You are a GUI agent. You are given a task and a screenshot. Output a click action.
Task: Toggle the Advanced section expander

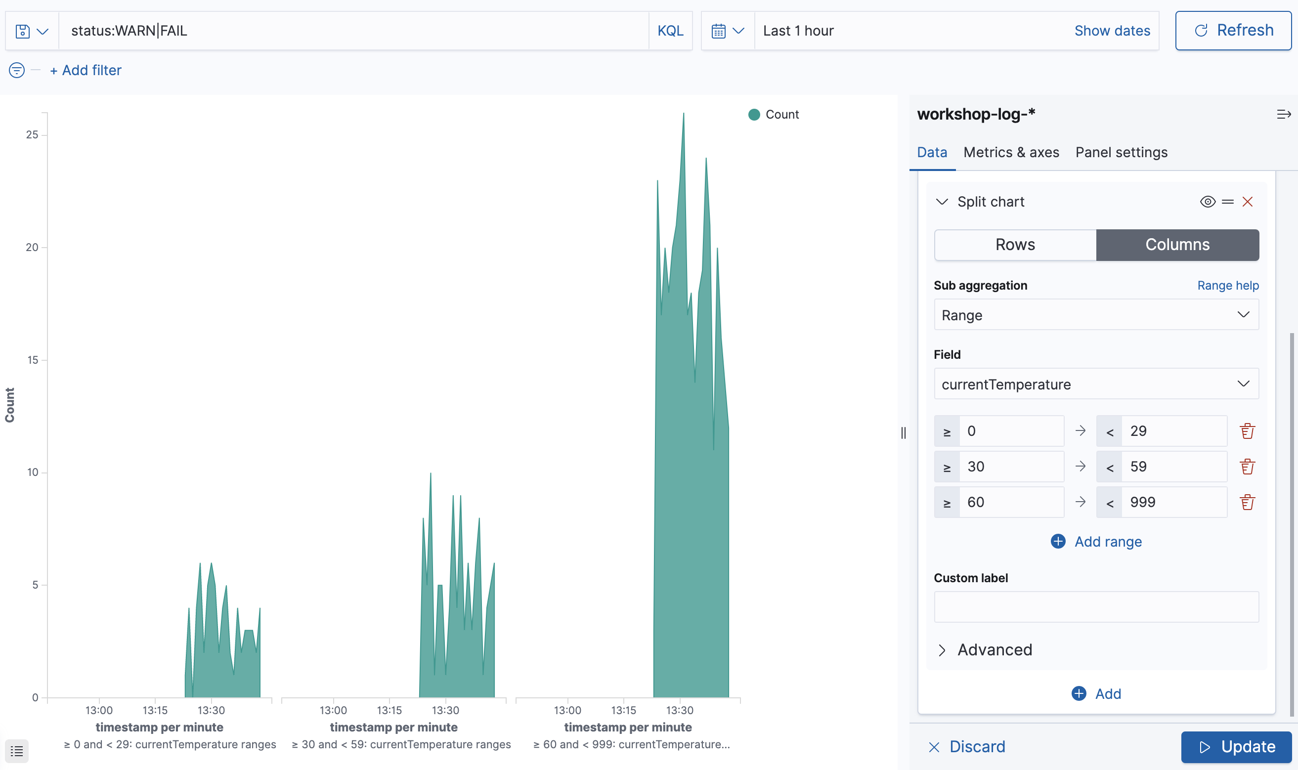(x=943, y=650)
